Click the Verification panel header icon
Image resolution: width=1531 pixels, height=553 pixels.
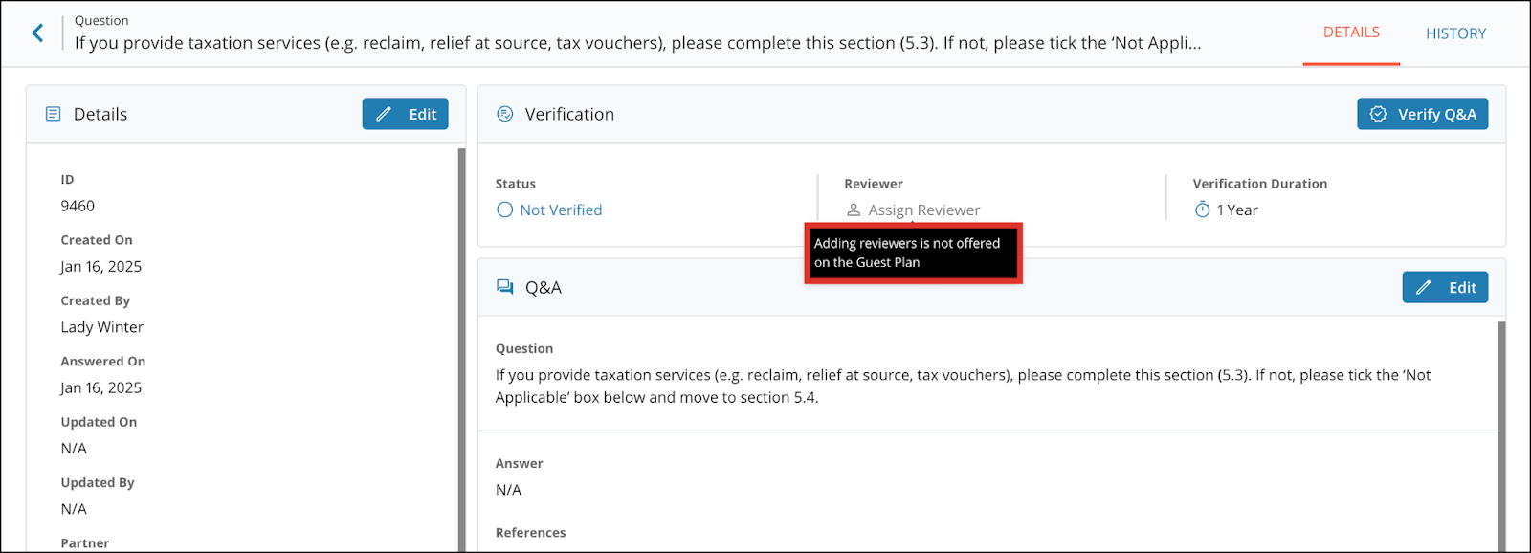505,114
